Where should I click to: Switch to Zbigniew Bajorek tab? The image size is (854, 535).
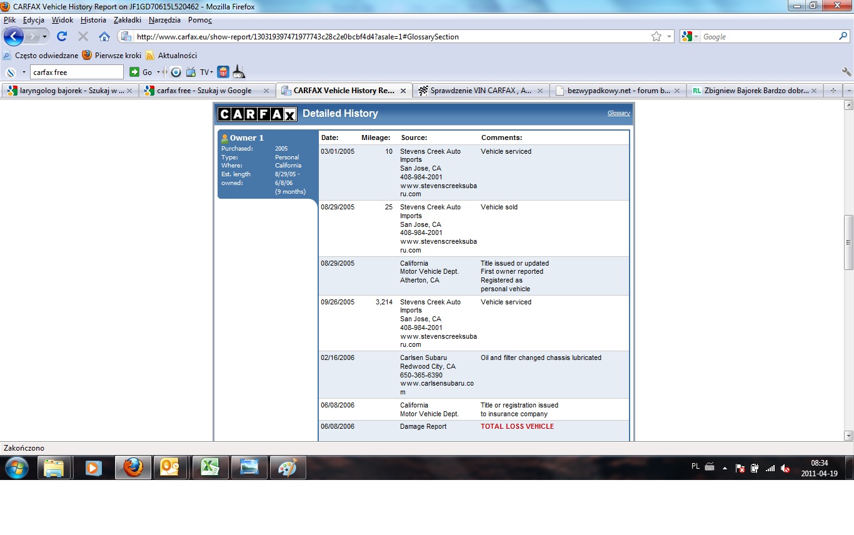755,91
